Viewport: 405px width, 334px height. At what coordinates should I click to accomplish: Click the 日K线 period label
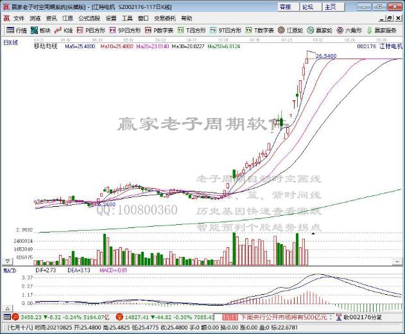(11, 42)
